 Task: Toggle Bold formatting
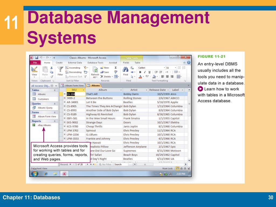[x=140, y=72]
